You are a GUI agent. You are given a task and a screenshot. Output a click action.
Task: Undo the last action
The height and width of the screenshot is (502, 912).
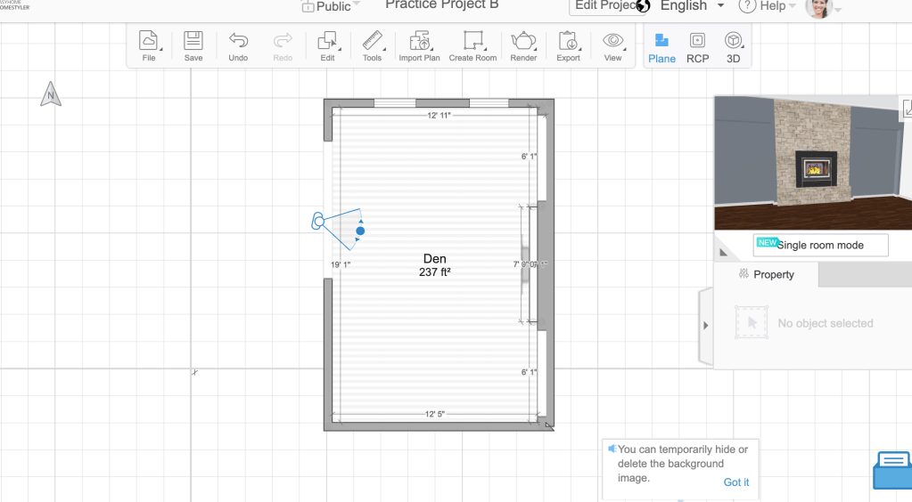coord(238,45)
